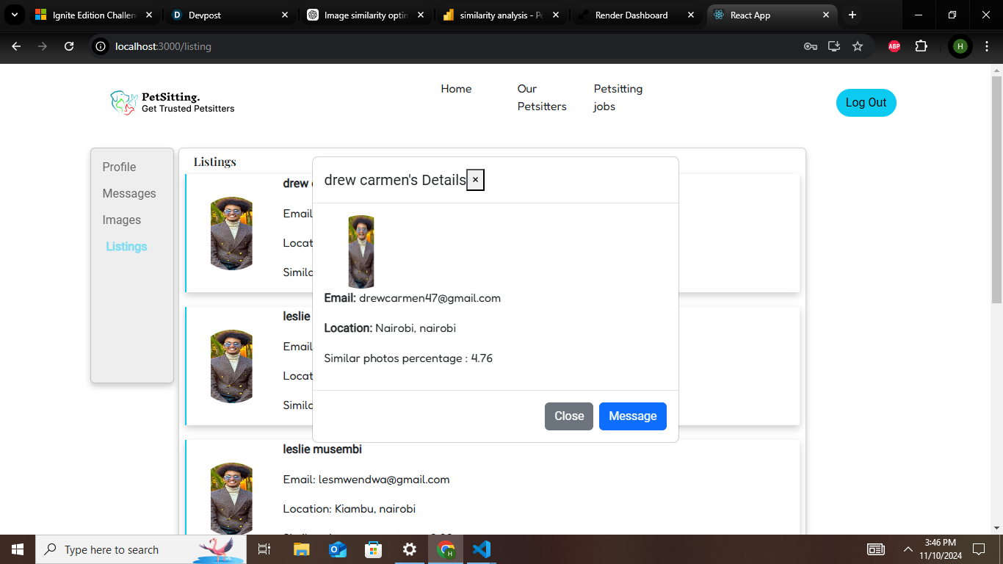Open Task View on the taskbar
Image resolution: width=1003 pixels, height=564 pixels.
[264, 549]
